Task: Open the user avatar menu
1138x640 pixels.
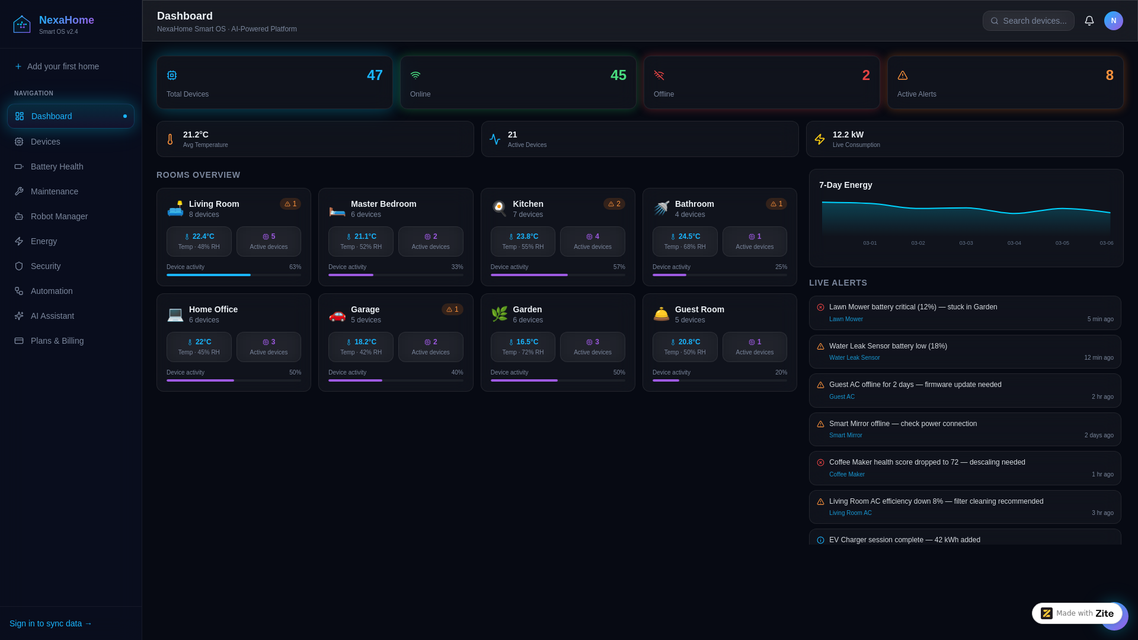Action: (1113, 21)
